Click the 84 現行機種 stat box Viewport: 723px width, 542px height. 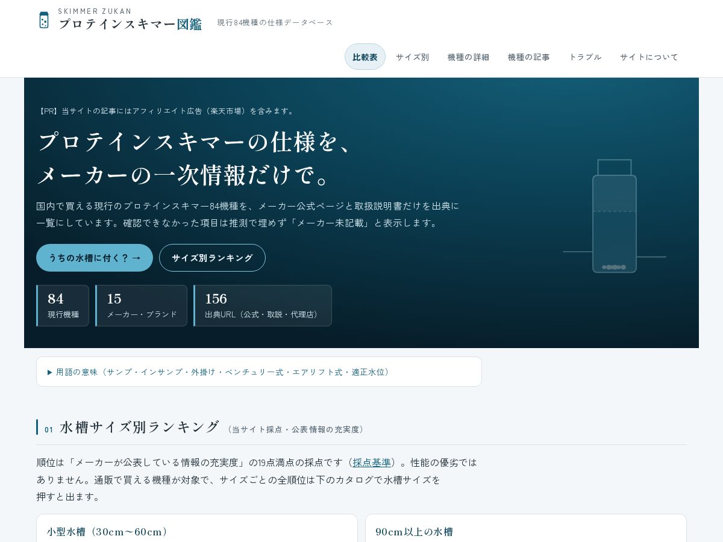63,305
